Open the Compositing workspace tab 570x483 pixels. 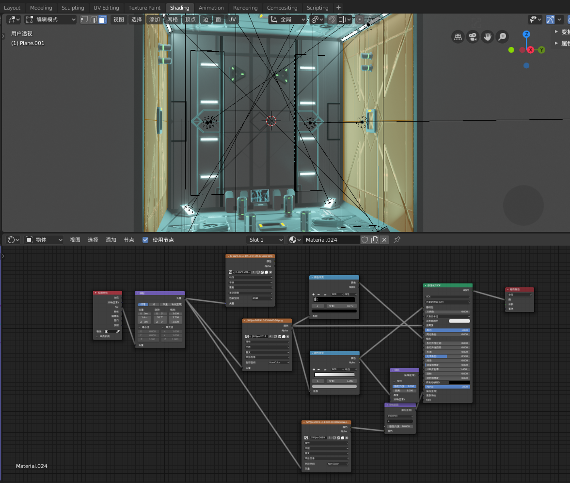282,8
